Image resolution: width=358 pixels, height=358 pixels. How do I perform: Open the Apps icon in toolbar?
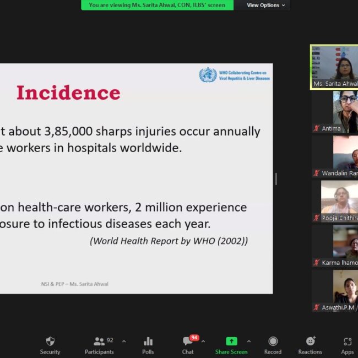tap(347, 341)
